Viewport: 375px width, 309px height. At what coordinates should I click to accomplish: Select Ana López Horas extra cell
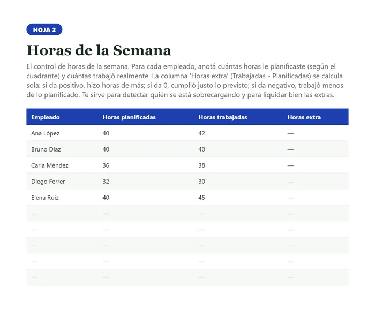point(290,133)
